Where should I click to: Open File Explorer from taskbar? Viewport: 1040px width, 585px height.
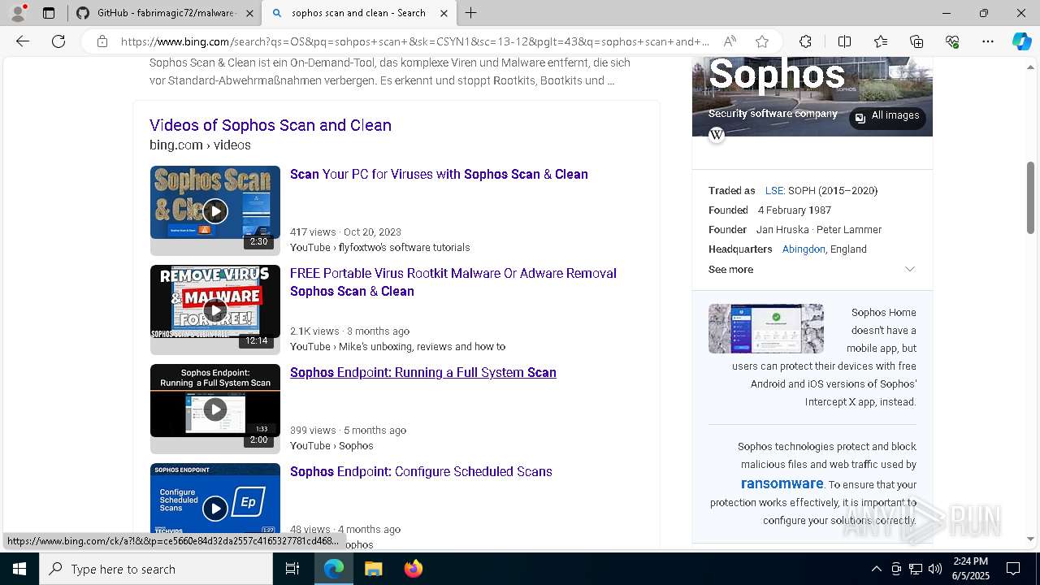[373, 569]
